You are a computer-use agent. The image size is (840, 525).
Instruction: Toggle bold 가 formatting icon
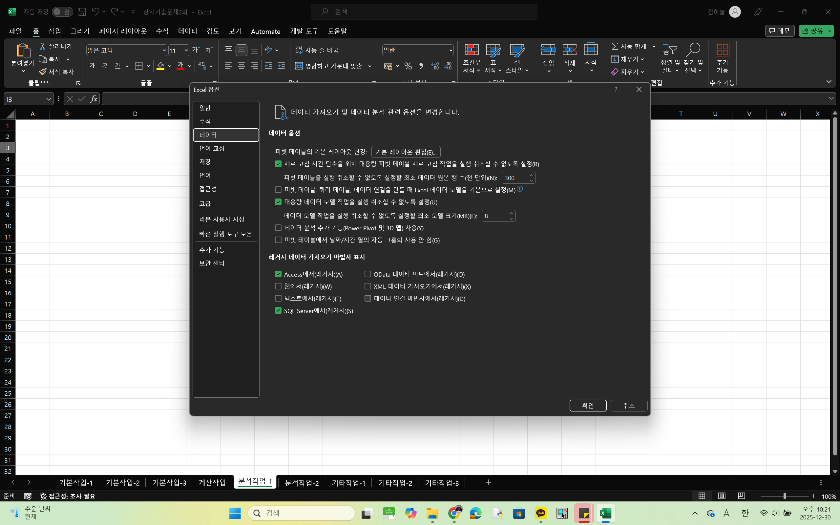(92, 66)
